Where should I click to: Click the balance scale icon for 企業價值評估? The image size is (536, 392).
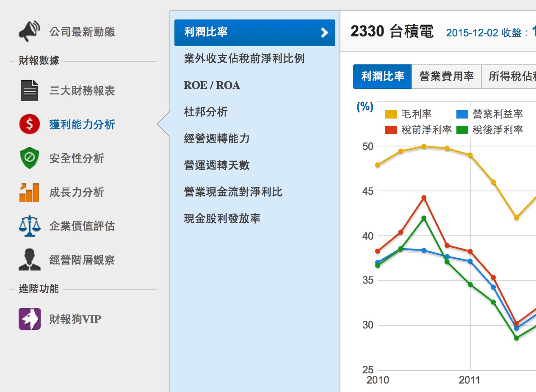click(x=29, y=226)
